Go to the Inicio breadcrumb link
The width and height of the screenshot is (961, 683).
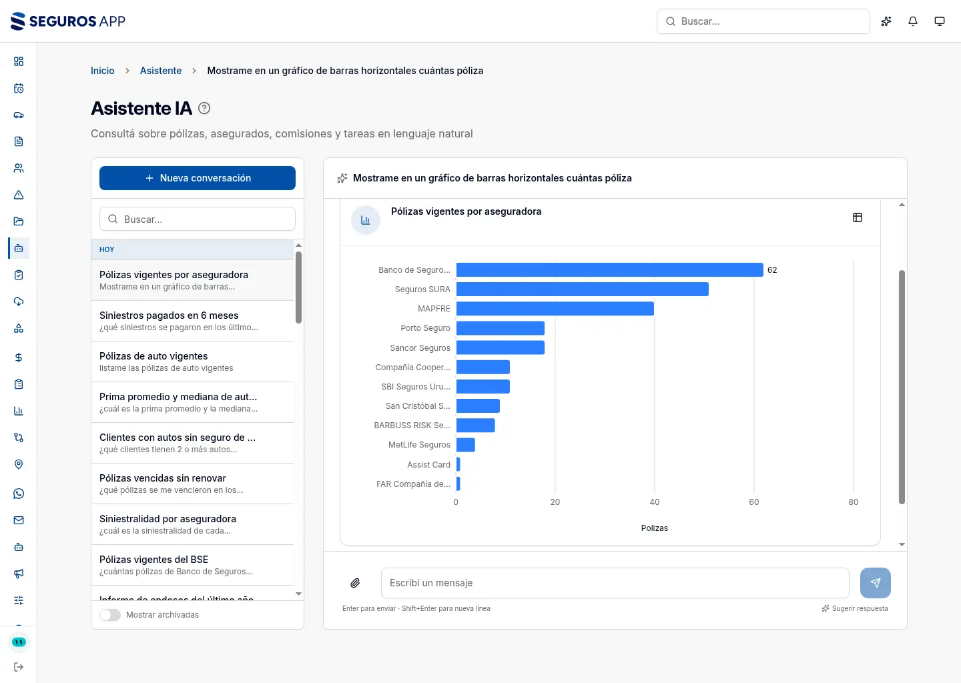point(103,71)
